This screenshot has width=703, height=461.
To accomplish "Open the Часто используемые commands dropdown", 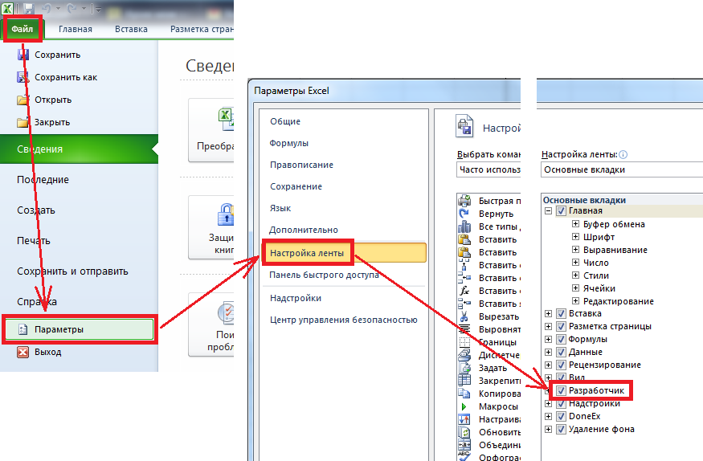I will click(x=488, y=169).
